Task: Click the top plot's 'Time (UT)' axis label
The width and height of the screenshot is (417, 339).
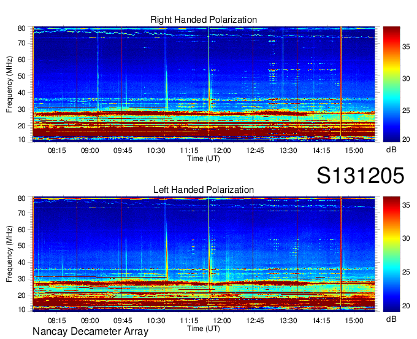Action: point(204,158)
